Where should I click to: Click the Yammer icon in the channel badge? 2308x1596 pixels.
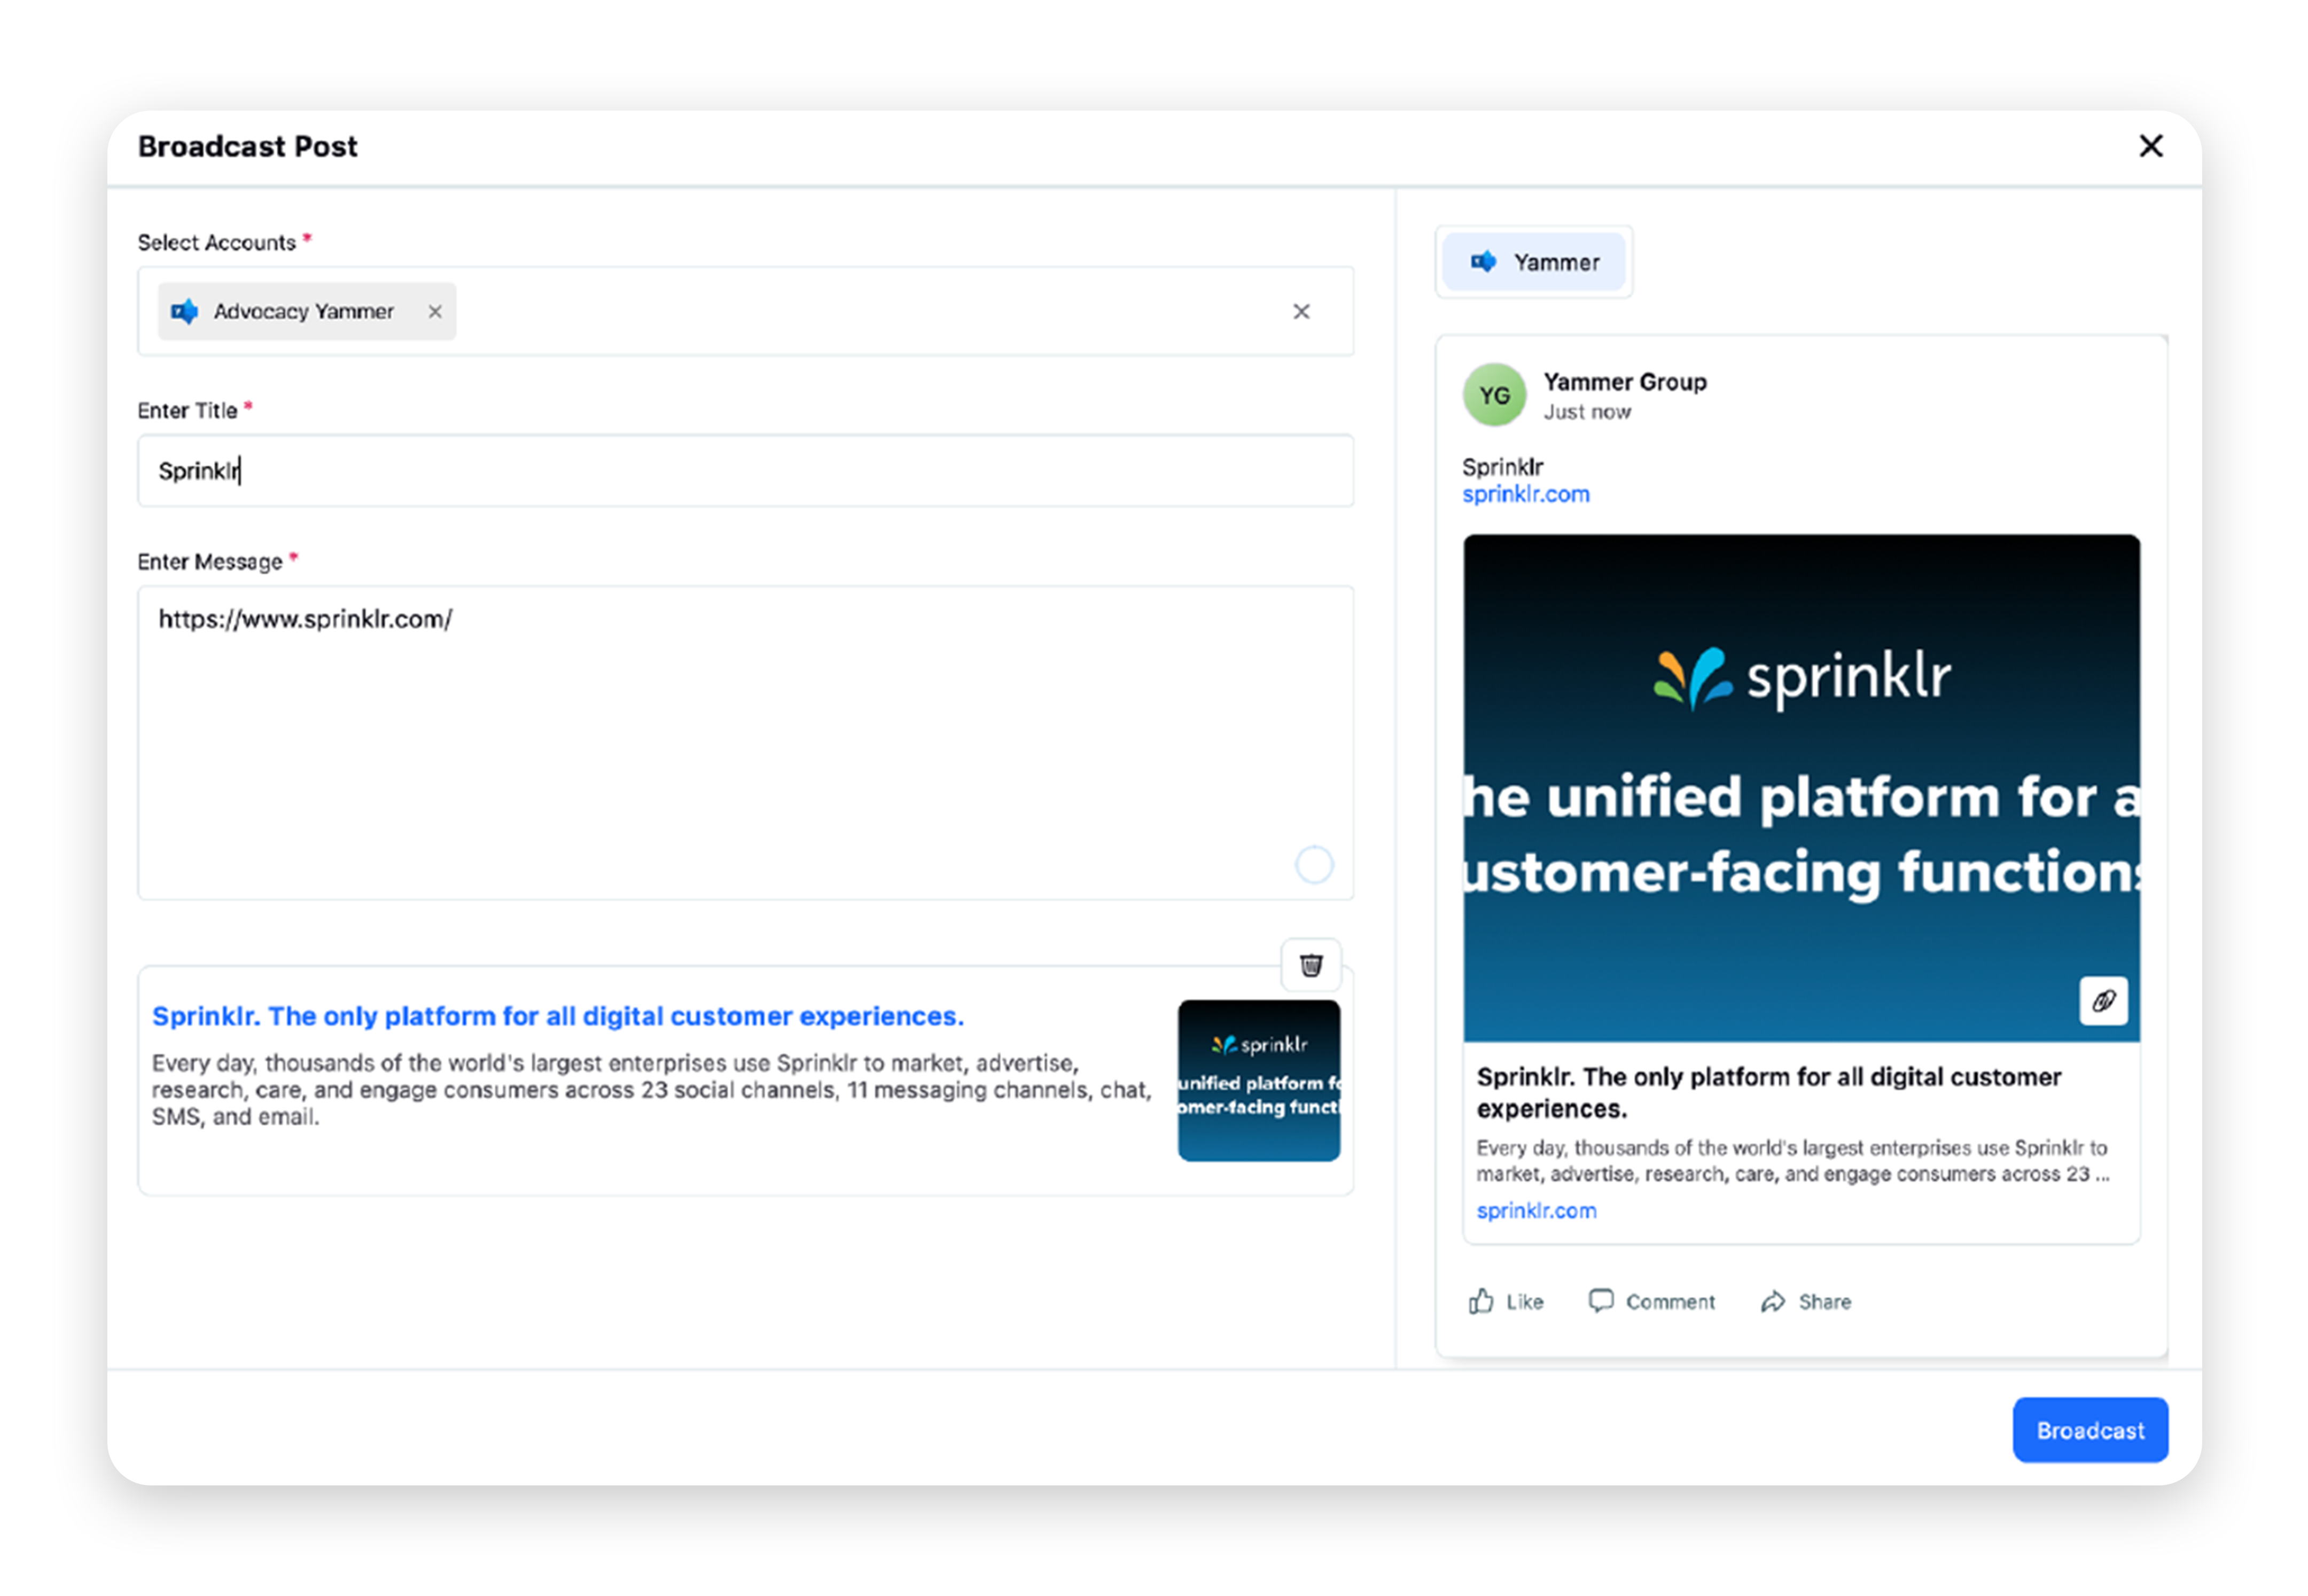click(x=1484, y=261)
